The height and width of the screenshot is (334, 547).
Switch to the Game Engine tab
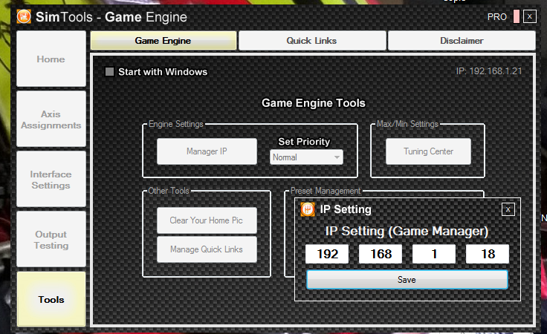point(164,41)
